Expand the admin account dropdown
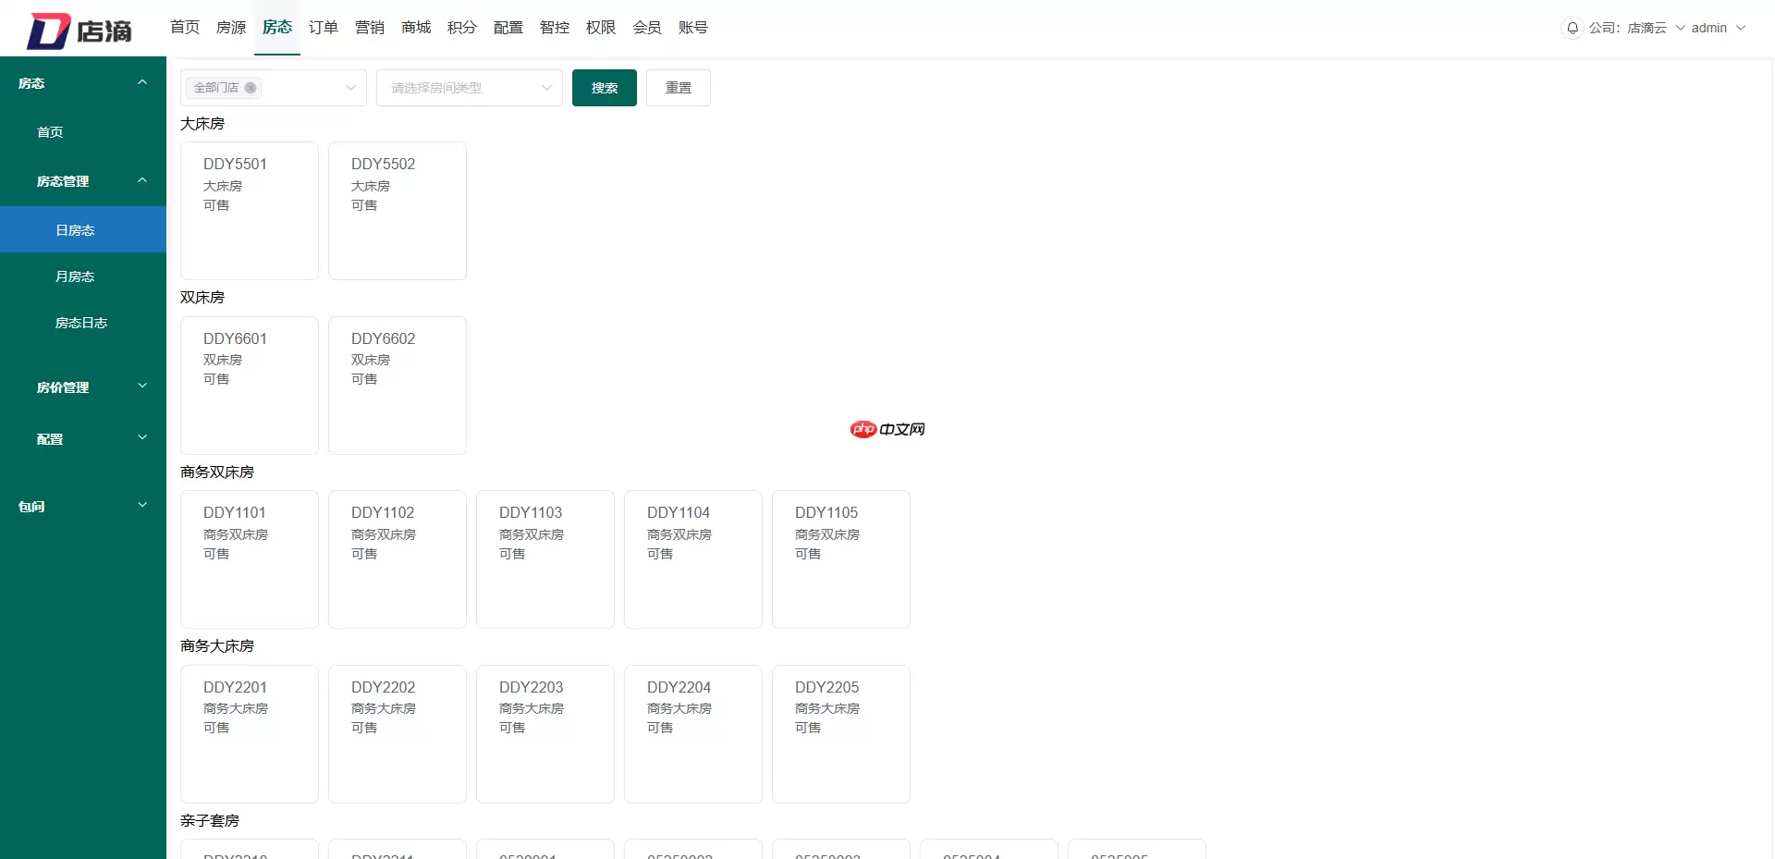The width and height of the screenshot is (1775, 859). tap(1717, 28)
